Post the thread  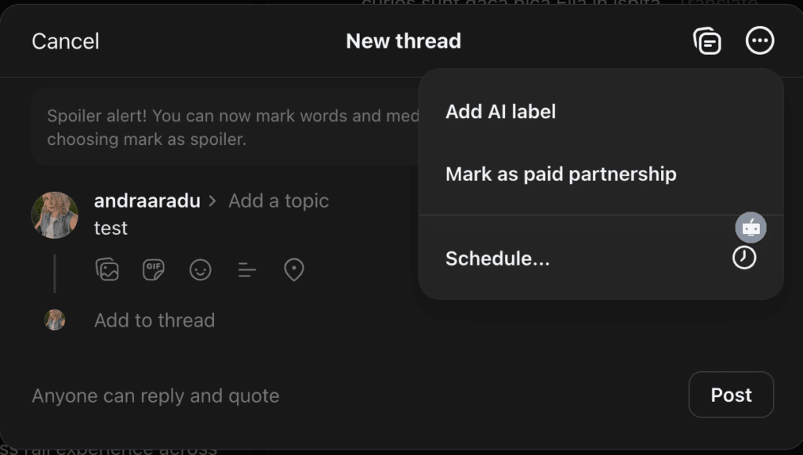tap(731, 395)
